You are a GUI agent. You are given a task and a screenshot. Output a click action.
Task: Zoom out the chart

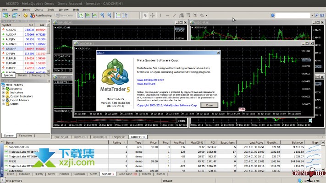click(110, 16)
